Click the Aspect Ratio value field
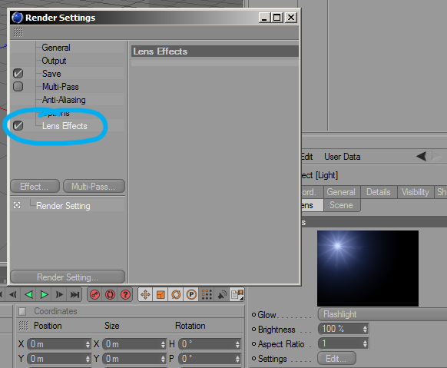This screenshot has width=447, height=368. pos(343,343)
